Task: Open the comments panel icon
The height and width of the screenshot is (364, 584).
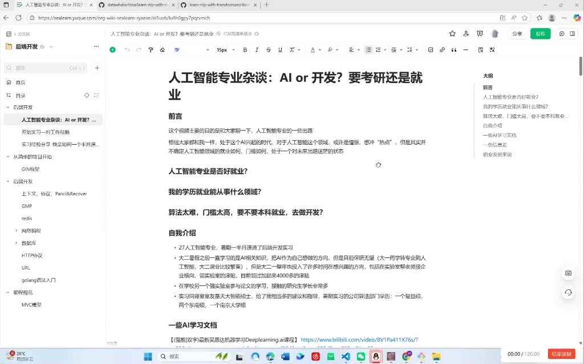Action: point(562,34)
